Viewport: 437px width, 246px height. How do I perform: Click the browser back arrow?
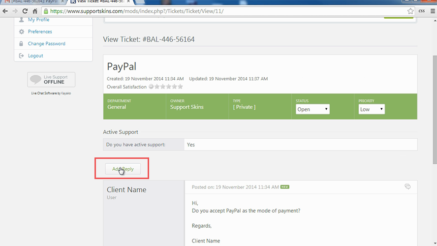point(5,11)
